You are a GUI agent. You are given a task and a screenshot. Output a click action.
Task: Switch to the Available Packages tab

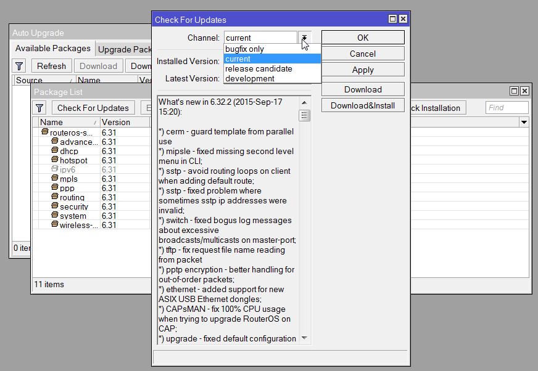(52, 49)
